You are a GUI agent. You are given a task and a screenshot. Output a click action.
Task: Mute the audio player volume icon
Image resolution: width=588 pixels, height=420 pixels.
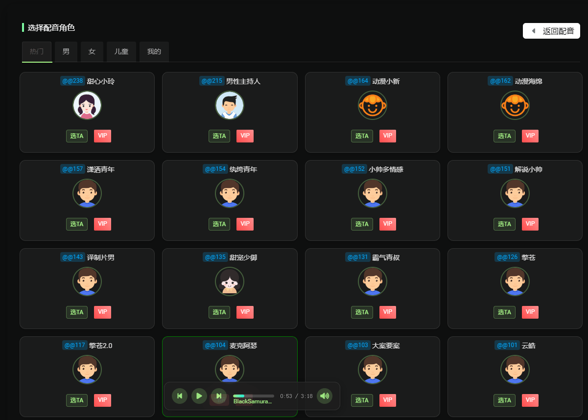pos(325,396)
